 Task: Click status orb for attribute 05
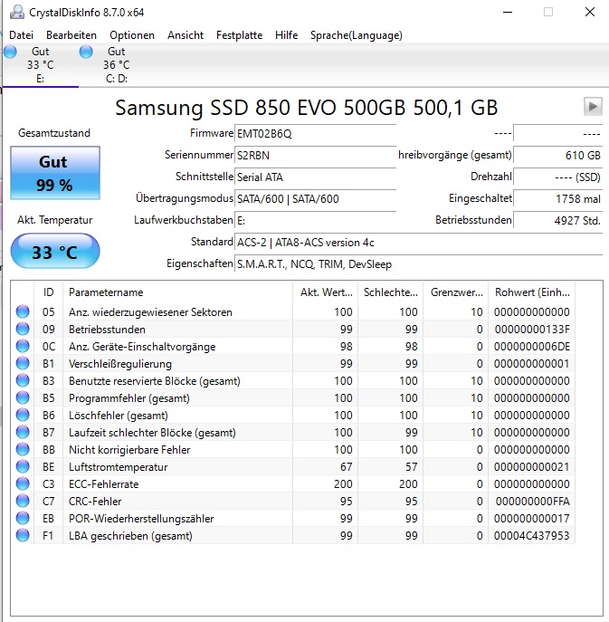[x=23, y=311]
